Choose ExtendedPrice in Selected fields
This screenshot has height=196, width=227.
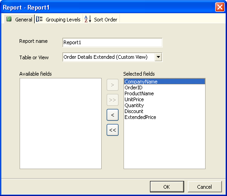pos(165,117)
